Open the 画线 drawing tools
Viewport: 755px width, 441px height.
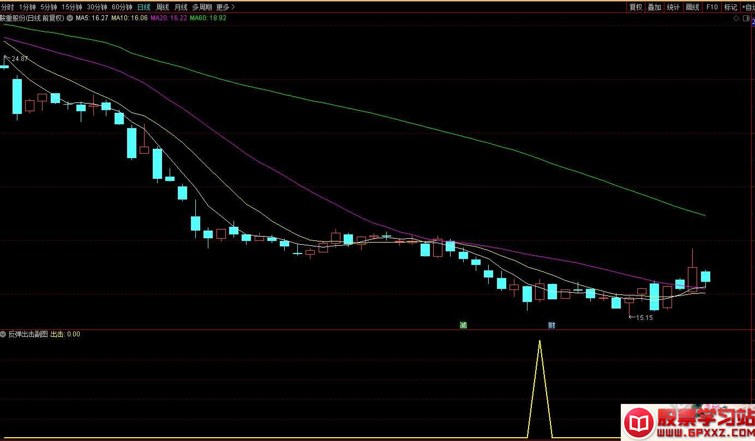[692, 7]
